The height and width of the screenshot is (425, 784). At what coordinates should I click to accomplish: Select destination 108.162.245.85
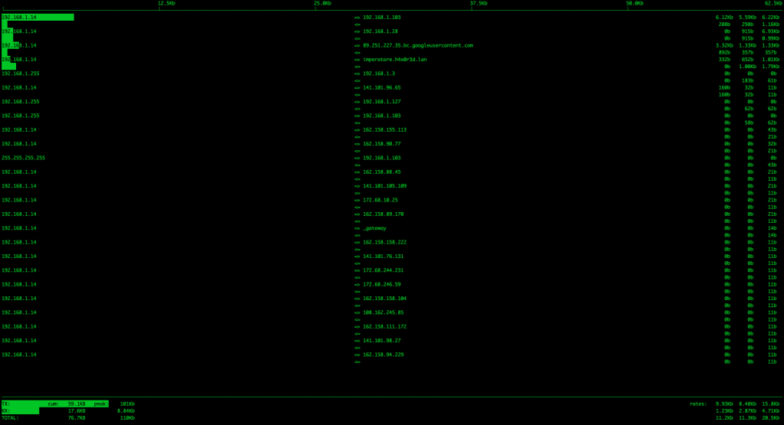(383, 312)
